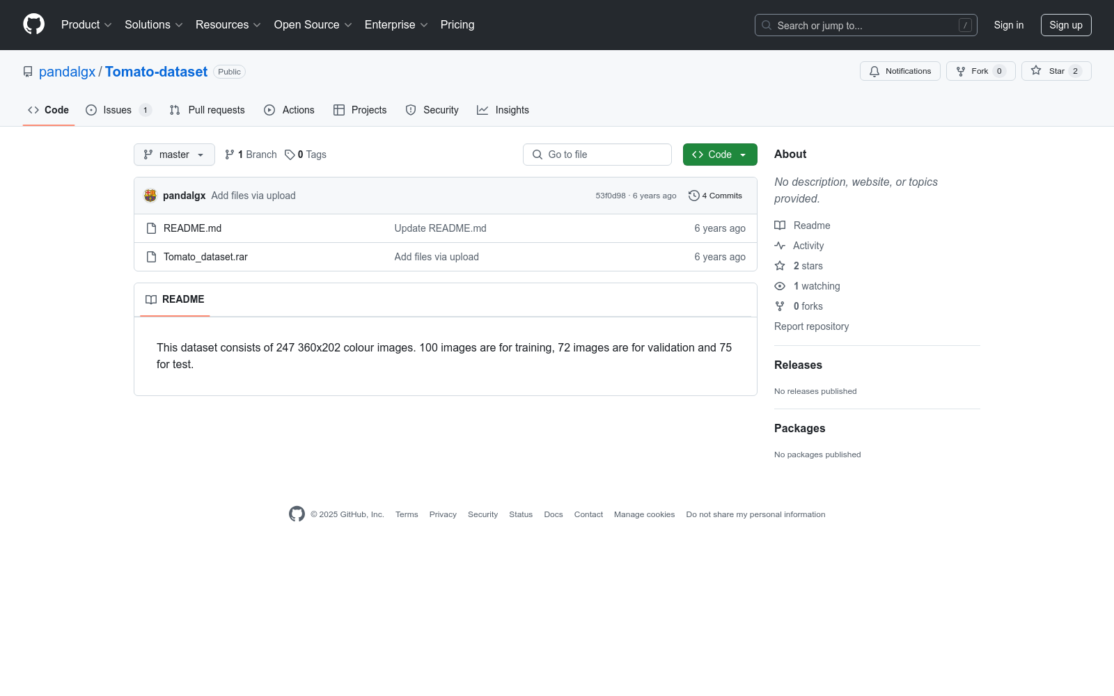Click the Public visibility badge
Image resolution: width=1114 pixels, height=696 pixels.
229,72
